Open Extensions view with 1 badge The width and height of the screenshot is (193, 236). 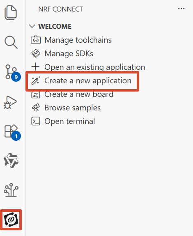point(12,132)
